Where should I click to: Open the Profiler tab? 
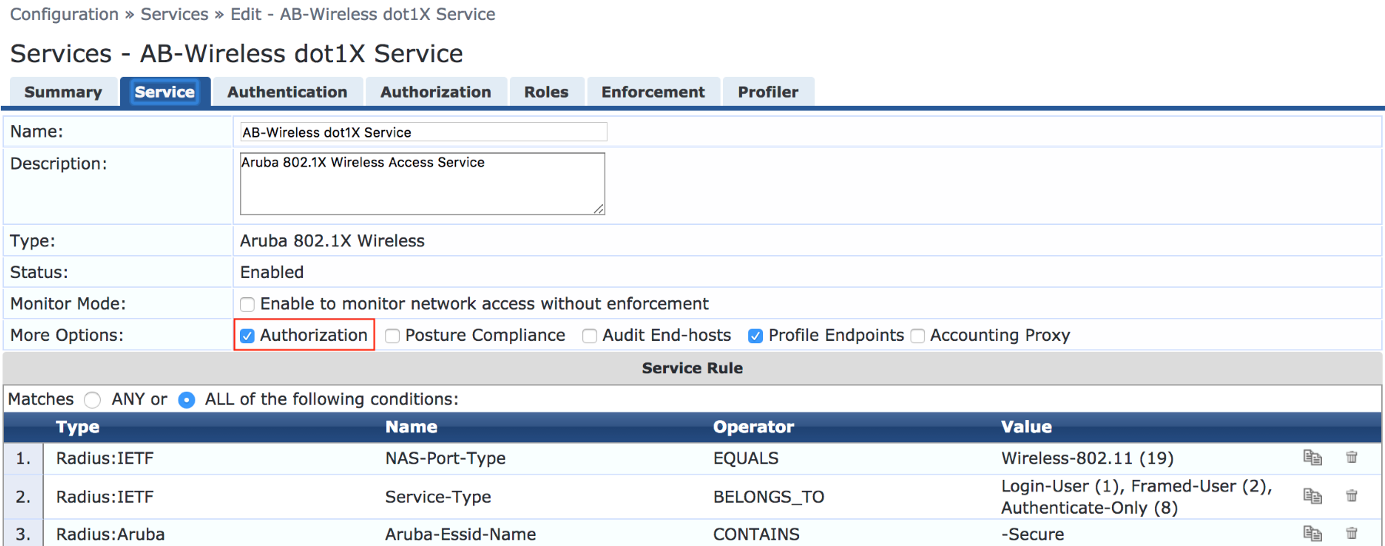[767, 92]
